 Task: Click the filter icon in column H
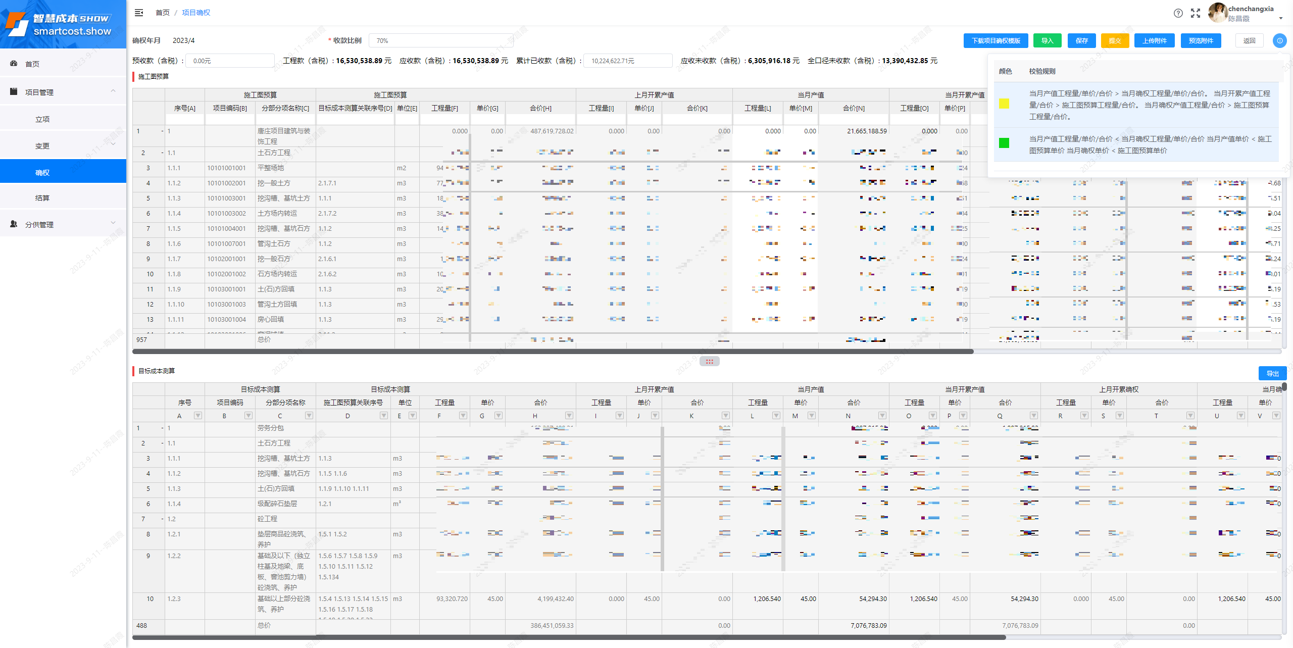click(x=569, y=416)
